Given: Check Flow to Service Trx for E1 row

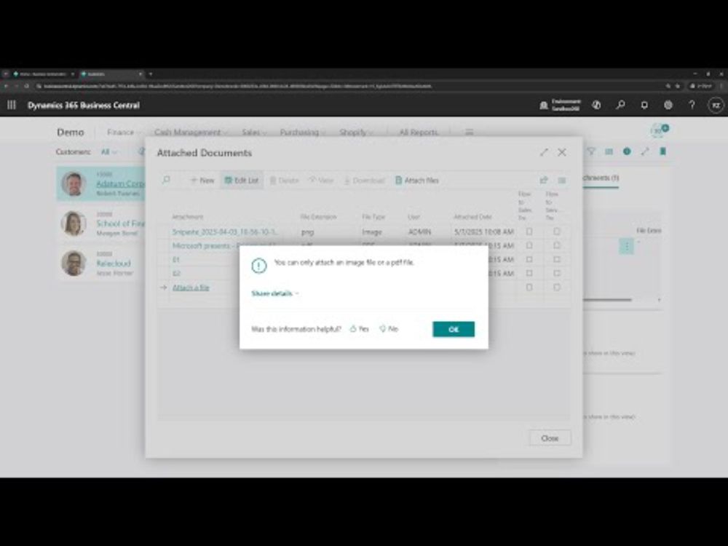Looking at the screenshot, I should [x=557, y=259].
